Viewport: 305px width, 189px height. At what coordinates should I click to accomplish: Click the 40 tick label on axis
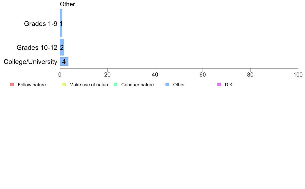tap(155, 75)
